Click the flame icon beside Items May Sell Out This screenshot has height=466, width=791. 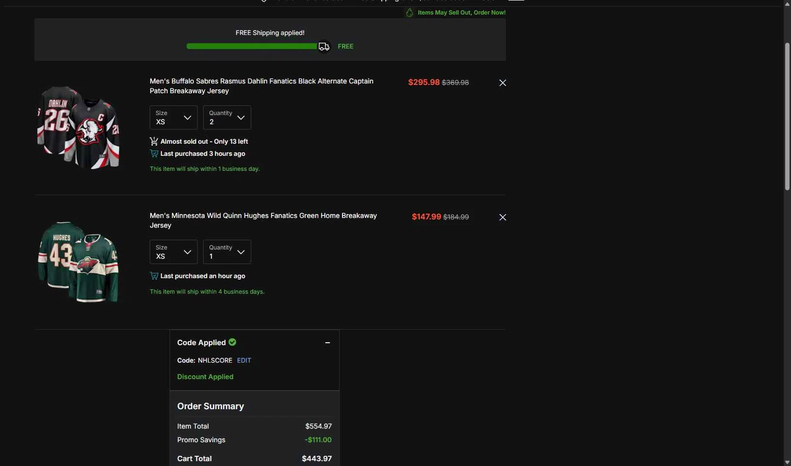click(410, 13)
